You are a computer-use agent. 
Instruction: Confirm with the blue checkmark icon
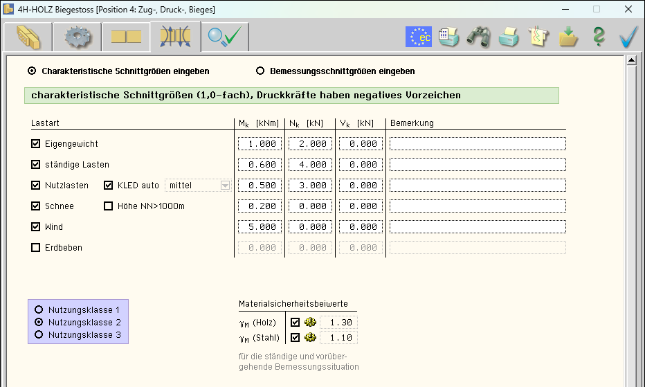tap(628, 37)
